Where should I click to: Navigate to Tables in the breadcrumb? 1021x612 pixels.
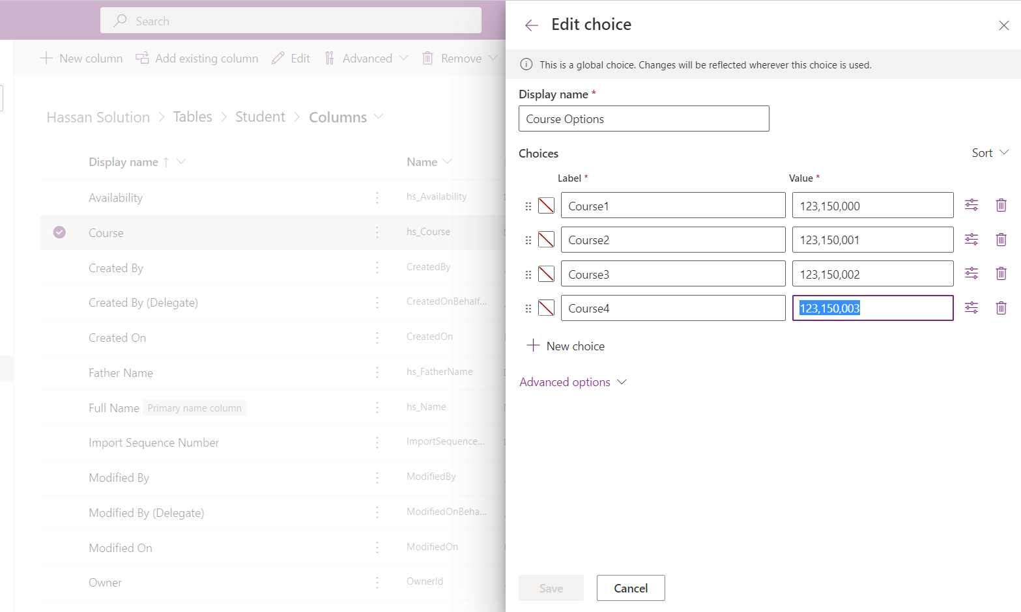[192, 117]
